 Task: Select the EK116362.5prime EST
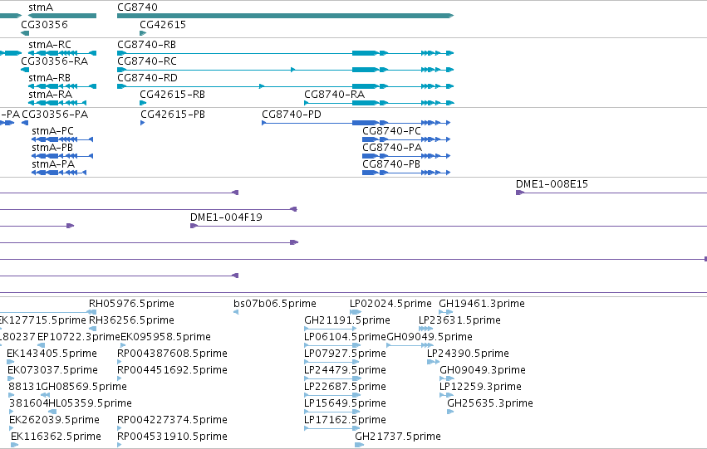[x=14, y=446]
